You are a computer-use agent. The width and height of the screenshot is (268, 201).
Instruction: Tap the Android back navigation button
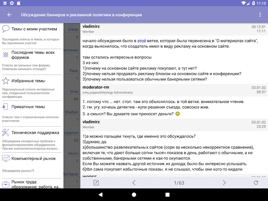[100, 195]
